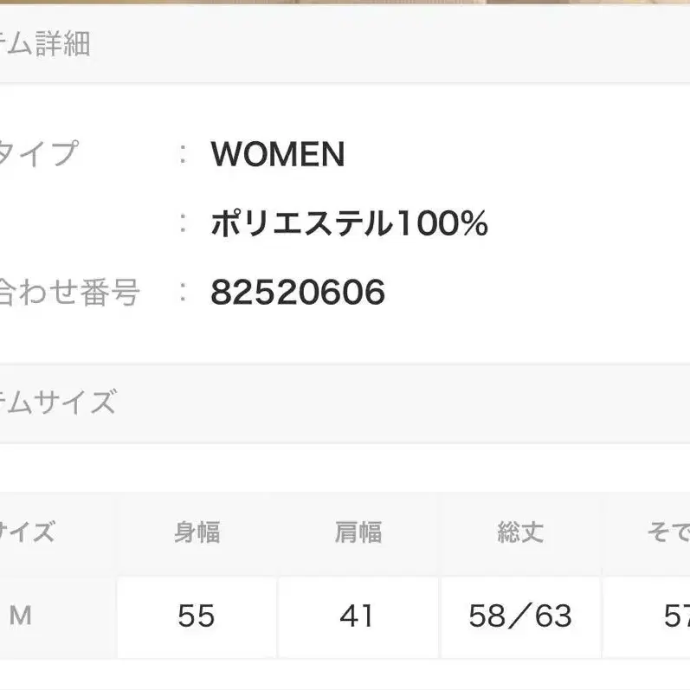The width and height of the screenshot is (690, 690).
Task: Click the 41 shoulder width cell
Action: 358,616
